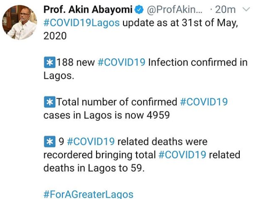Click the asterisk emoji before 9 deaths line

coord(49,142)
